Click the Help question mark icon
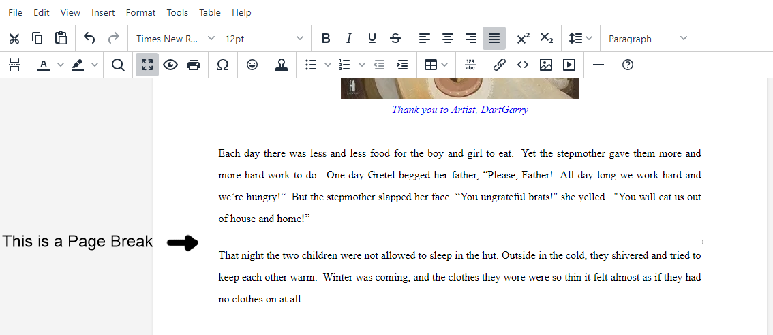The image size is (773, 335). coord(628,65)
